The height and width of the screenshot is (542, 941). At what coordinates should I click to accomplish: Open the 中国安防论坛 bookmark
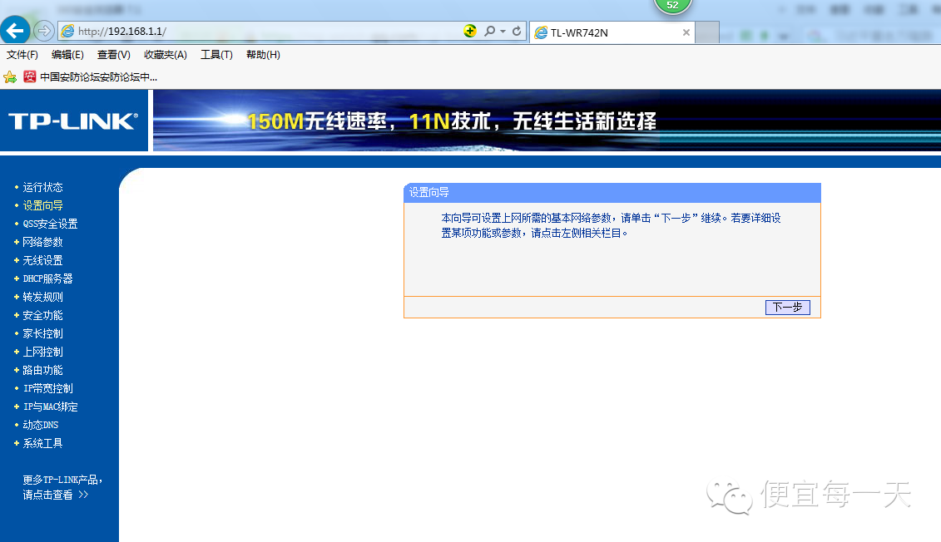coord(91,76)
